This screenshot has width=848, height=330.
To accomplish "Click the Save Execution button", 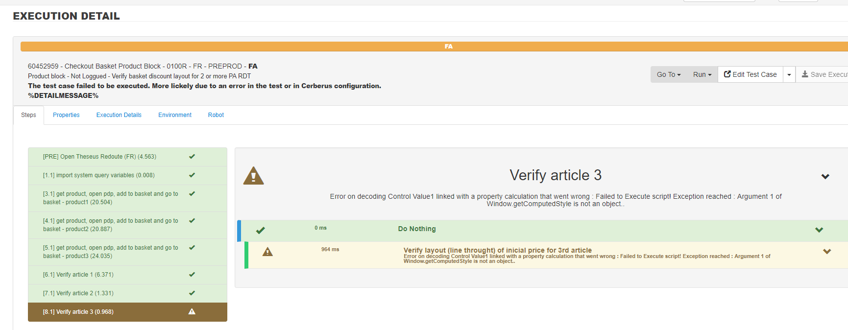I will 823,74.
